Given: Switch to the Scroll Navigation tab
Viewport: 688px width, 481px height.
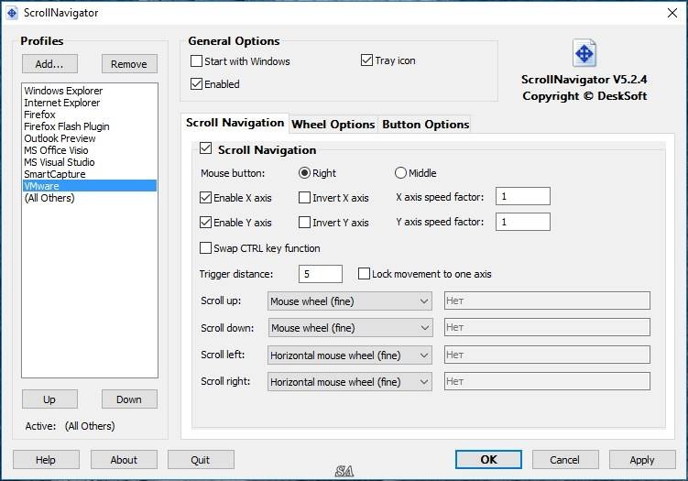Looking at the screenshot, I should pyautogui.click(x=235, y=123).
